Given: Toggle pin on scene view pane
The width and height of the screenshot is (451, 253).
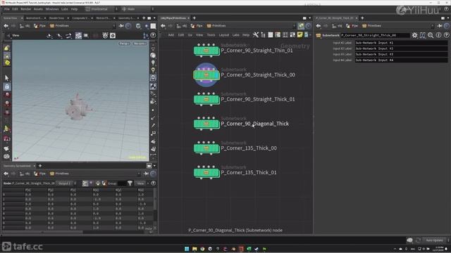Looking at the screenshot, I should (121, 26).
